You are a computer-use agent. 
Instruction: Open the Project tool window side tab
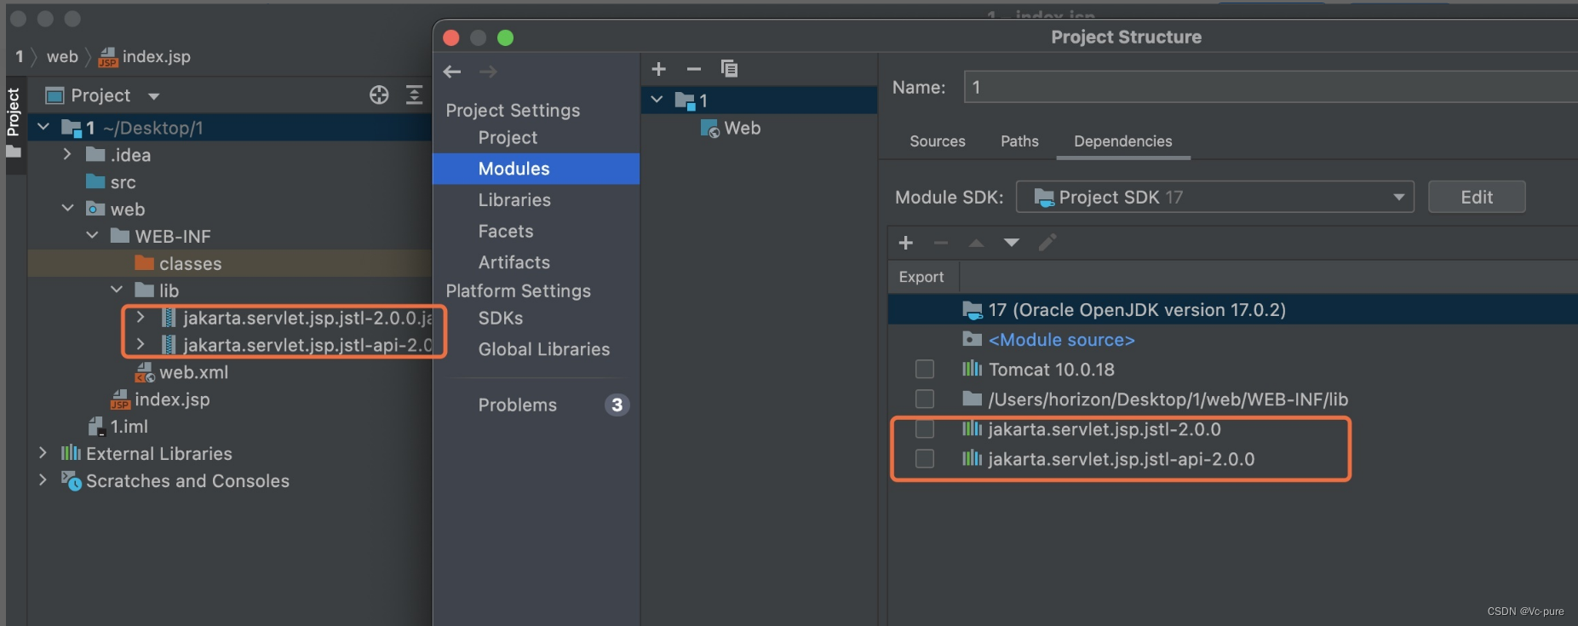click(x=14, y=123)
